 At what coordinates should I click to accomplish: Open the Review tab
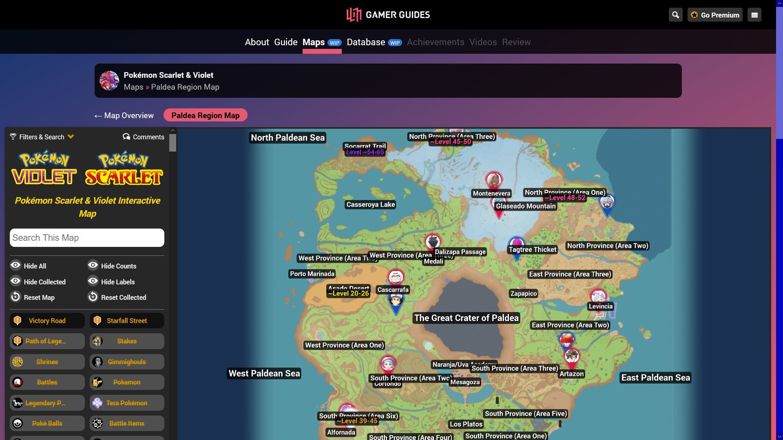pyautogui.click(x=516, y=42)
